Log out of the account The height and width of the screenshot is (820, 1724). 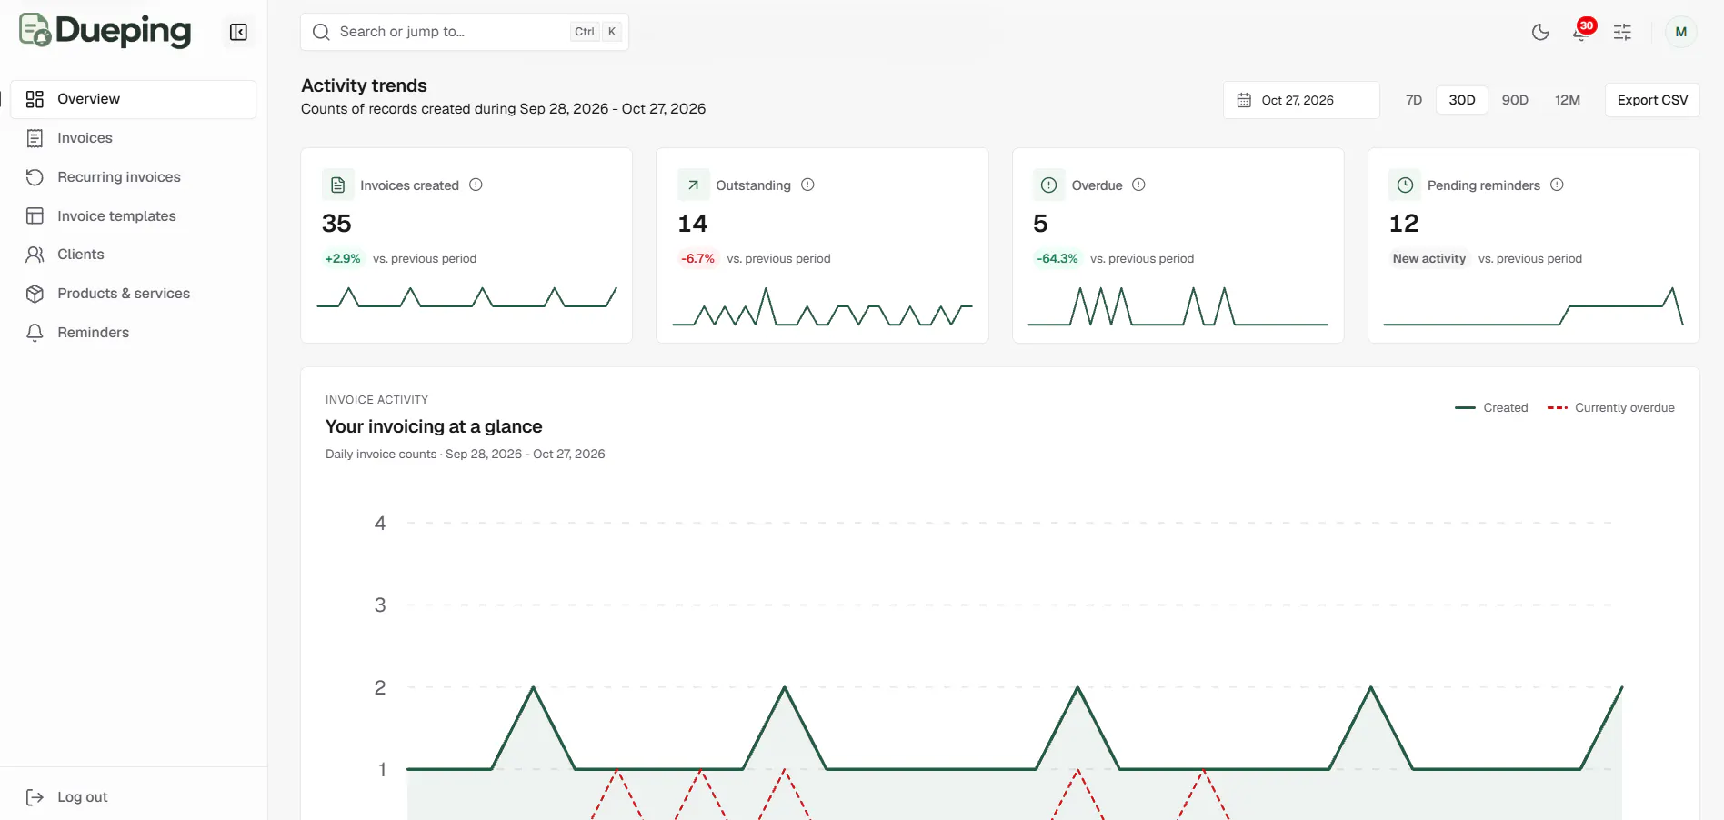tap(67, 797)
